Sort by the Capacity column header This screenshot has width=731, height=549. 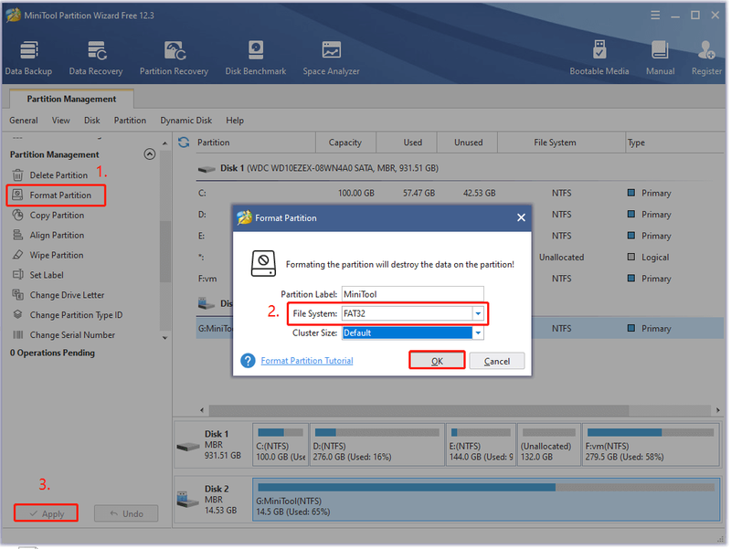pyautogui.click(x=345, y=143)
